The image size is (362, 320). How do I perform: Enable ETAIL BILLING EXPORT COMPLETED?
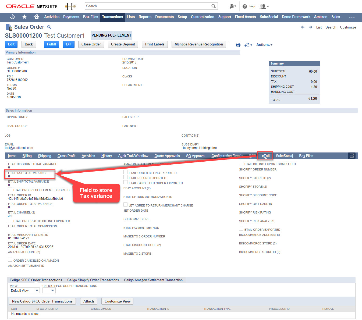241,163
